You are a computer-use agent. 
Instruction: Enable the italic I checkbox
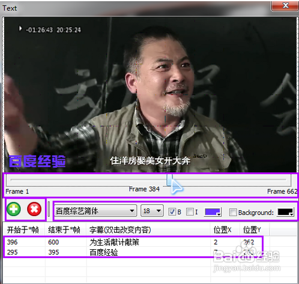pyautogui.click(x=190, y=212)
